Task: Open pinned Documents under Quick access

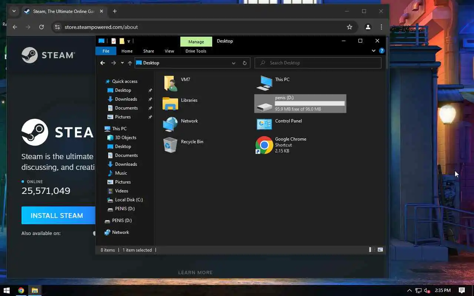Action: pos(126,108)
